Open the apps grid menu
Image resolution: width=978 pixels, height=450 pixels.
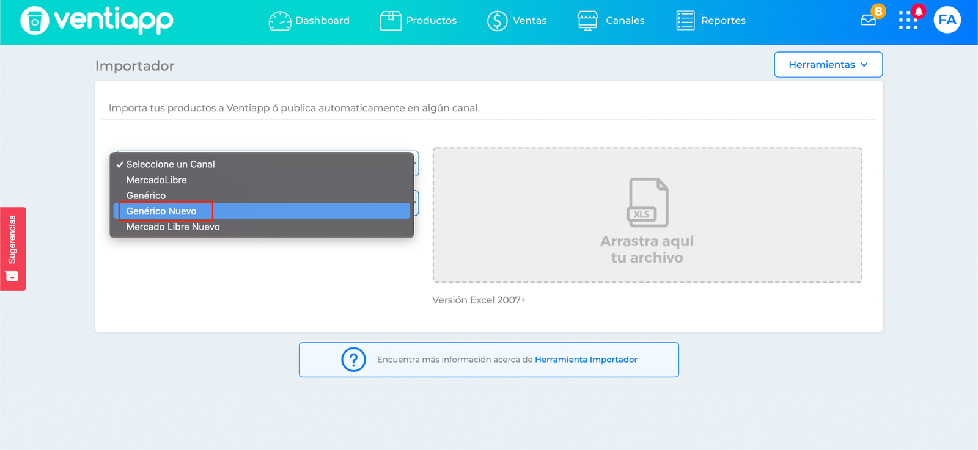pos(908,21)
